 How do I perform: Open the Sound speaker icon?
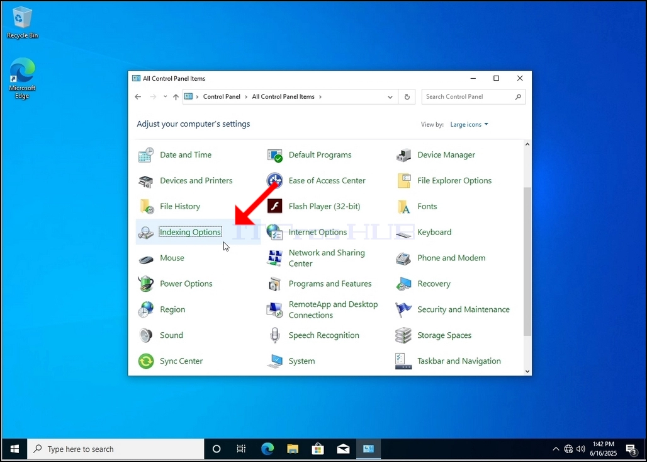145,335
